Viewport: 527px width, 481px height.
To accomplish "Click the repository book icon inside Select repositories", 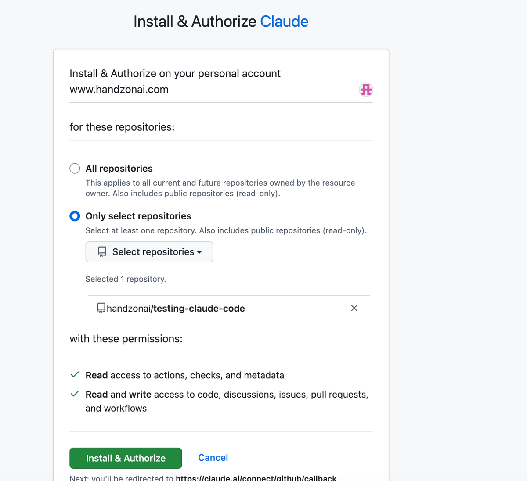I will [x=101, y=251].
